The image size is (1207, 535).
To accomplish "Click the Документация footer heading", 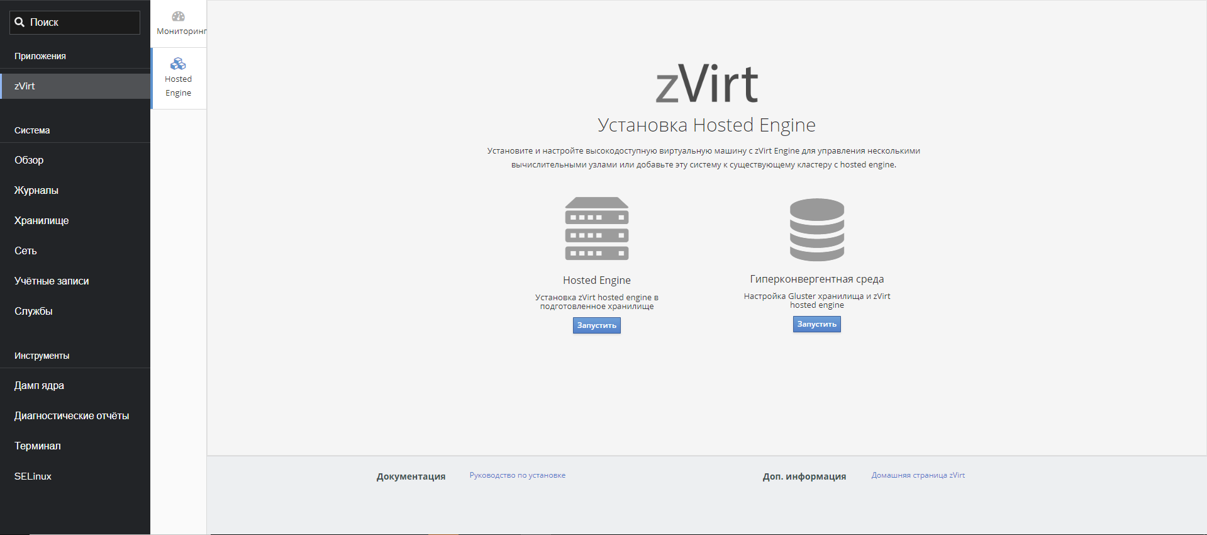I will click(411, 476).
